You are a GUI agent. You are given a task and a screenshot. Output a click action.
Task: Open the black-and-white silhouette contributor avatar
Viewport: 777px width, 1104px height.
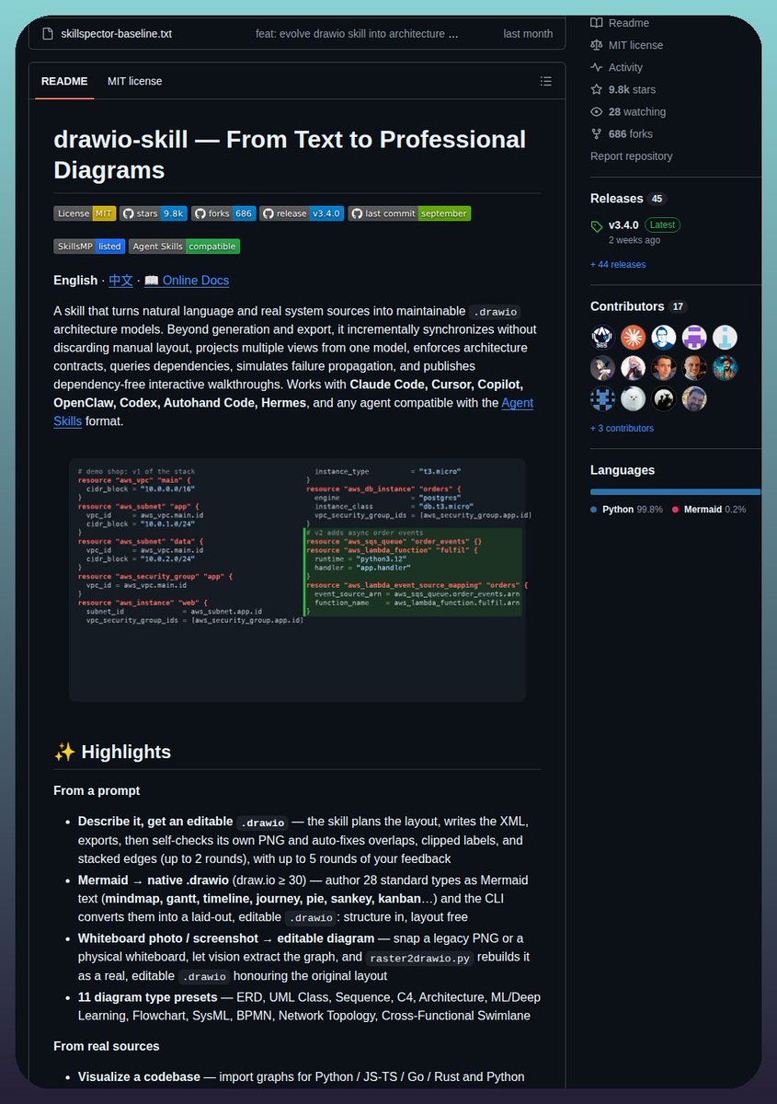pos(664,399)
